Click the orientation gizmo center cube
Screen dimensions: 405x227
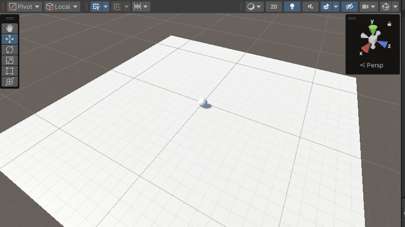point(372,41)
